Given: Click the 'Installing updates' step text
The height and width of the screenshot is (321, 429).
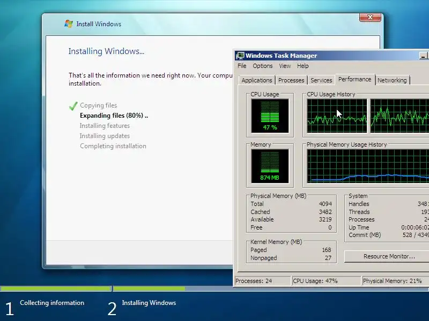Looking at the screenshot, I should (105, 136).
